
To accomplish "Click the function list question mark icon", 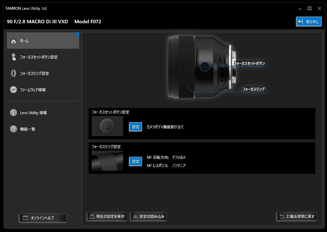I will (13, 129).
